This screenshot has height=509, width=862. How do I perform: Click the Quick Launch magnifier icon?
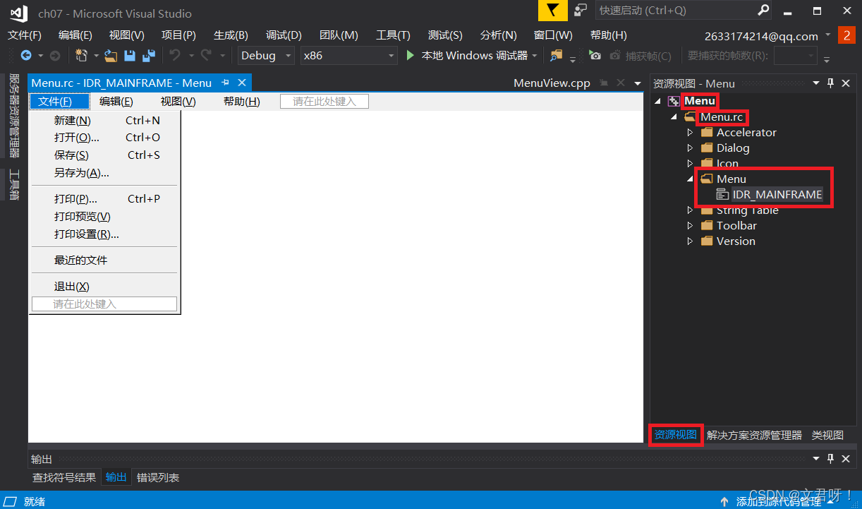click(x=763, y=11)
